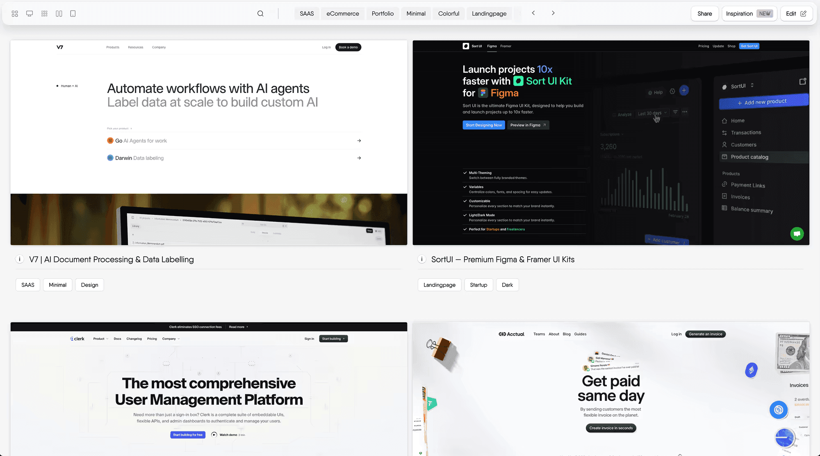The height and width of the screenshot is (456, 820).
Task: Filter by the SAAS category tab
Action: (307, 14)
